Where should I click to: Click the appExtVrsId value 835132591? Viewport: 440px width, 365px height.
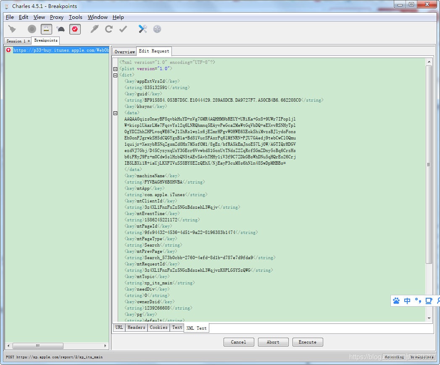click(x=156, y=87)
